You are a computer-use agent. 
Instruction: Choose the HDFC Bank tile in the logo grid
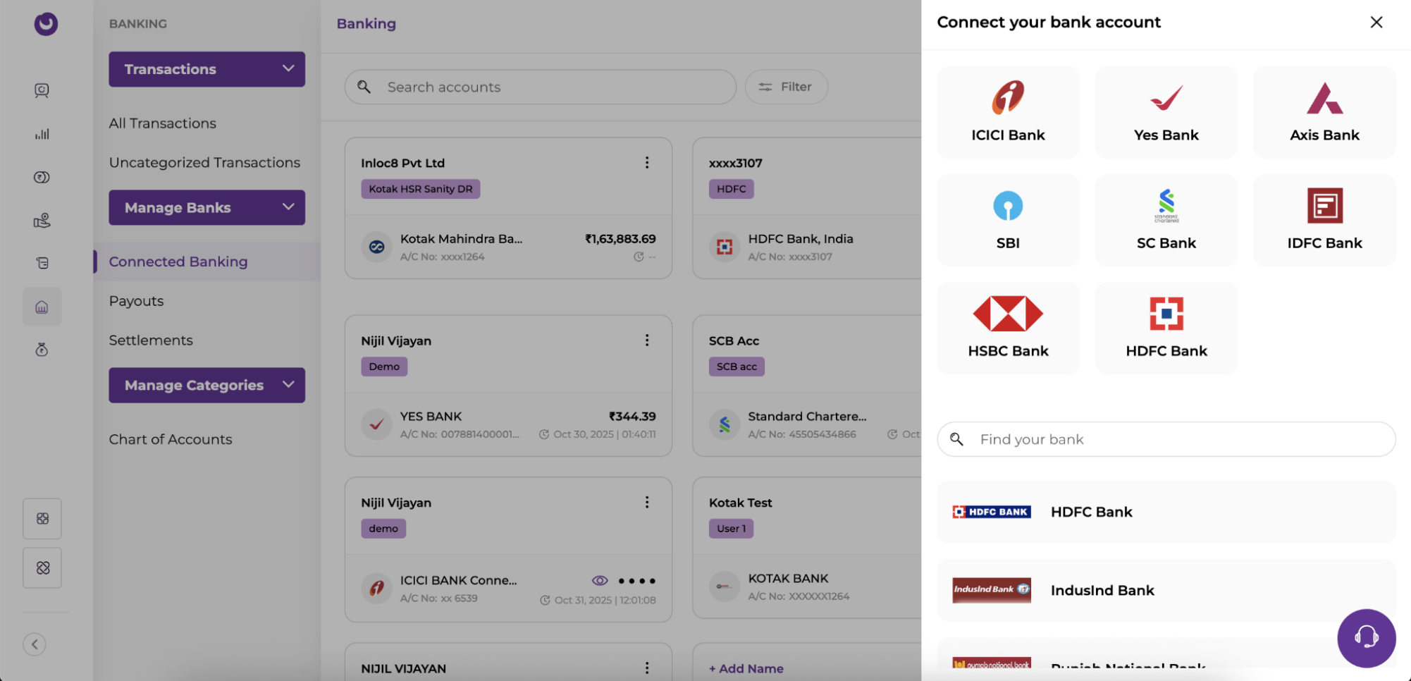pos(1166,328)
